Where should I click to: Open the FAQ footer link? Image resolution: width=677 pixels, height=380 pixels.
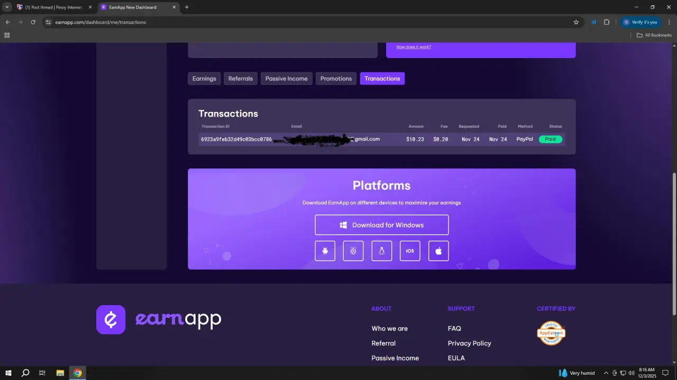(454, 328)
